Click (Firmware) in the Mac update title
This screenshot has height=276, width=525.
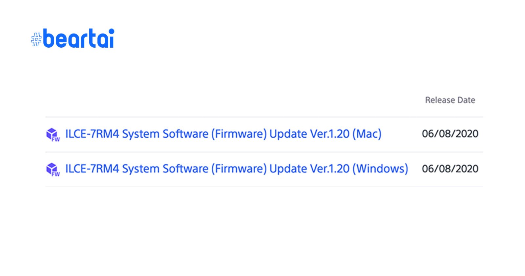pyautogui.click(x=239, y=134)
